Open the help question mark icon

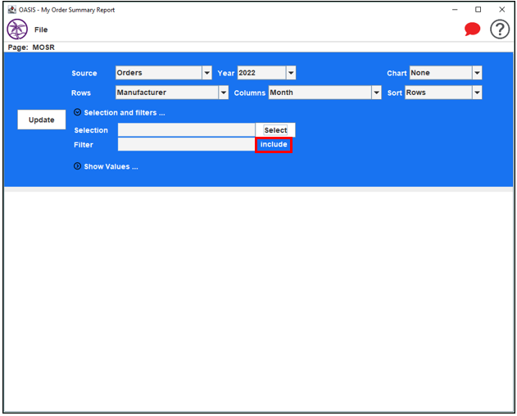click(500, 29)
